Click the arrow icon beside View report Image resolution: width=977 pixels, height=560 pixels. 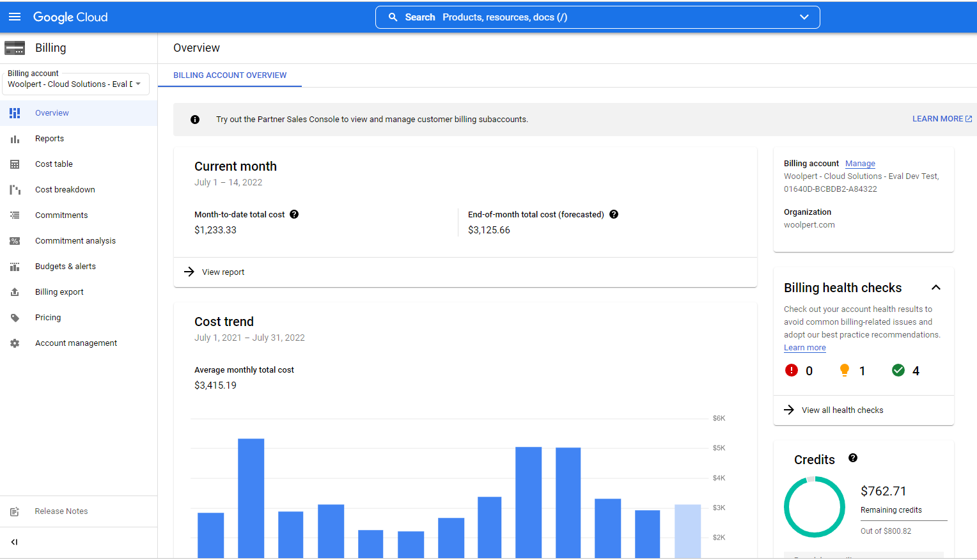pos(189,272)
